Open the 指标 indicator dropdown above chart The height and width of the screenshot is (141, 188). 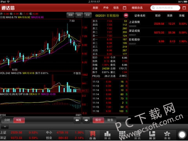(x=79, y=15)
